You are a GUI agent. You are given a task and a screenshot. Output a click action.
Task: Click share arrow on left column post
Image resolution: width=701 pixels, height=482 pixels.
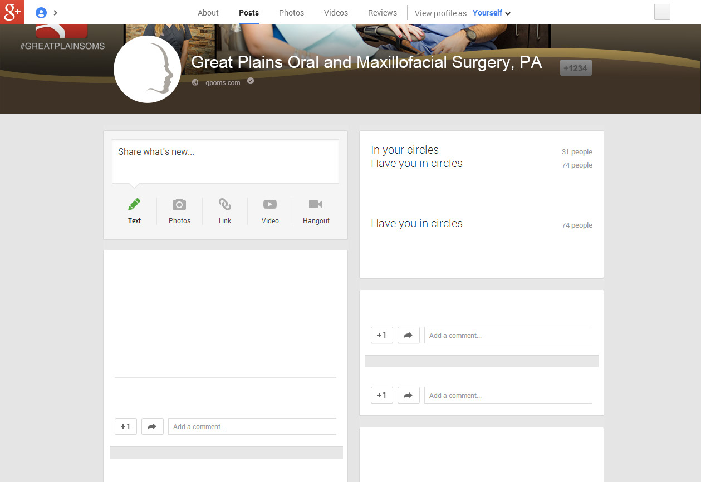[153, 426]
